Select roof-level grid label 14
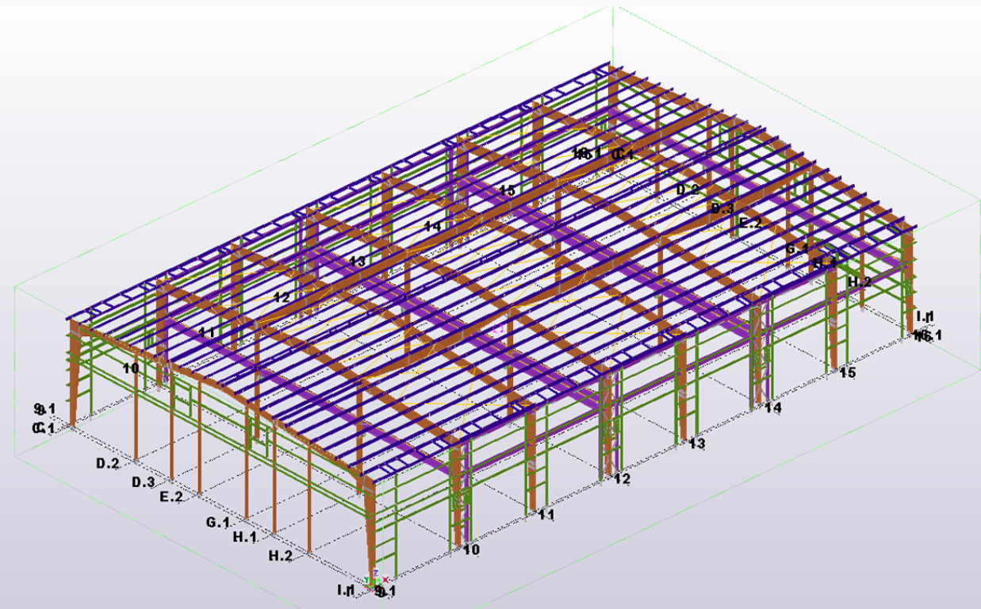The height and width of the screenshot is (609, 981). tap(432, 226)
